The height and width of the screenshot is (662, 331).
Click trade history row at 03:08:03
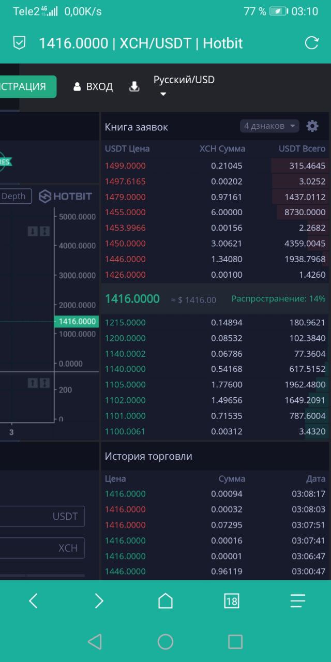[x=215, y=509]
